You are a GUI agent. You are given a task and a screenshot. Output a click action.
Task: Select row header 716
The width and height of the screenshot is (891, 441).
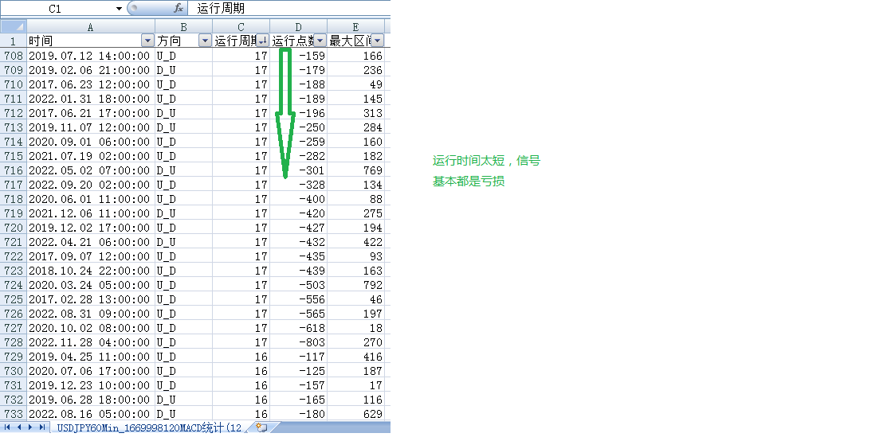pos(13,170)
